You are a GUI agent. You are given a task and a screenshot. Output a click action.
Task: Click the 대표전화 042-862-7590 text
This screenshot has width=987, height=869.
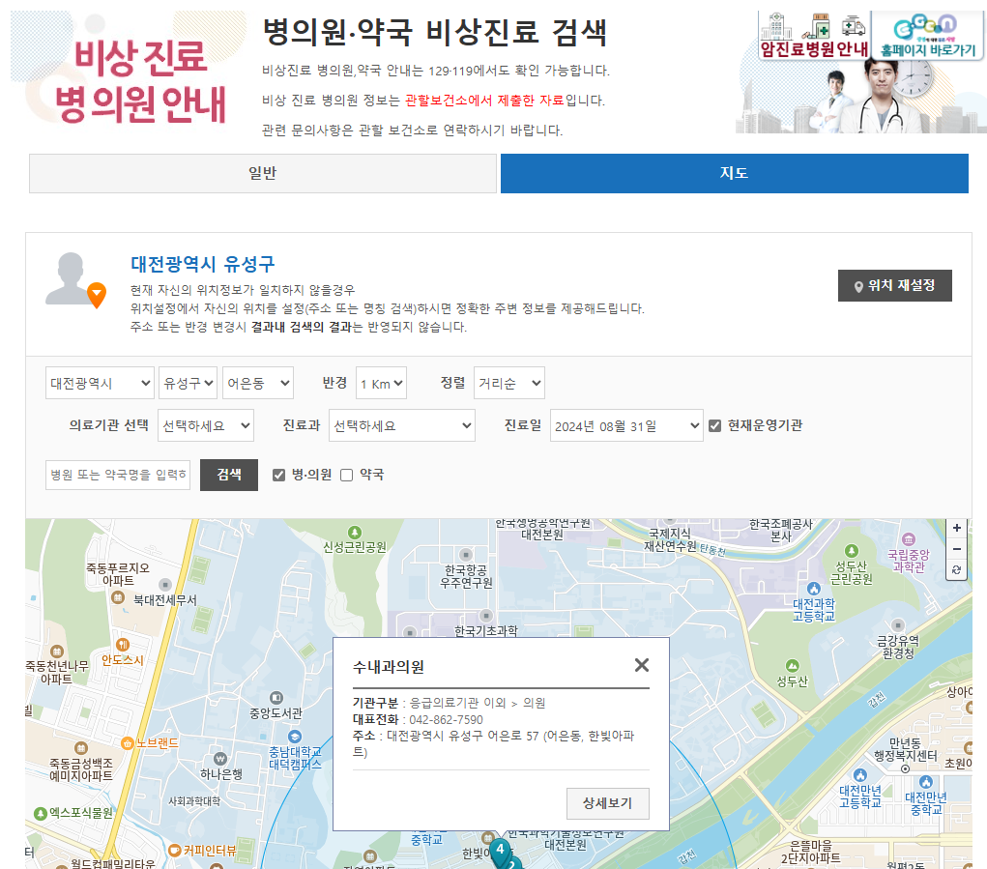point(418,720)
